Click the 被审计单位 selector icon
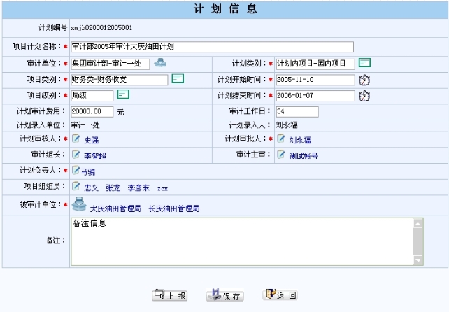 (x=79, y=204)
